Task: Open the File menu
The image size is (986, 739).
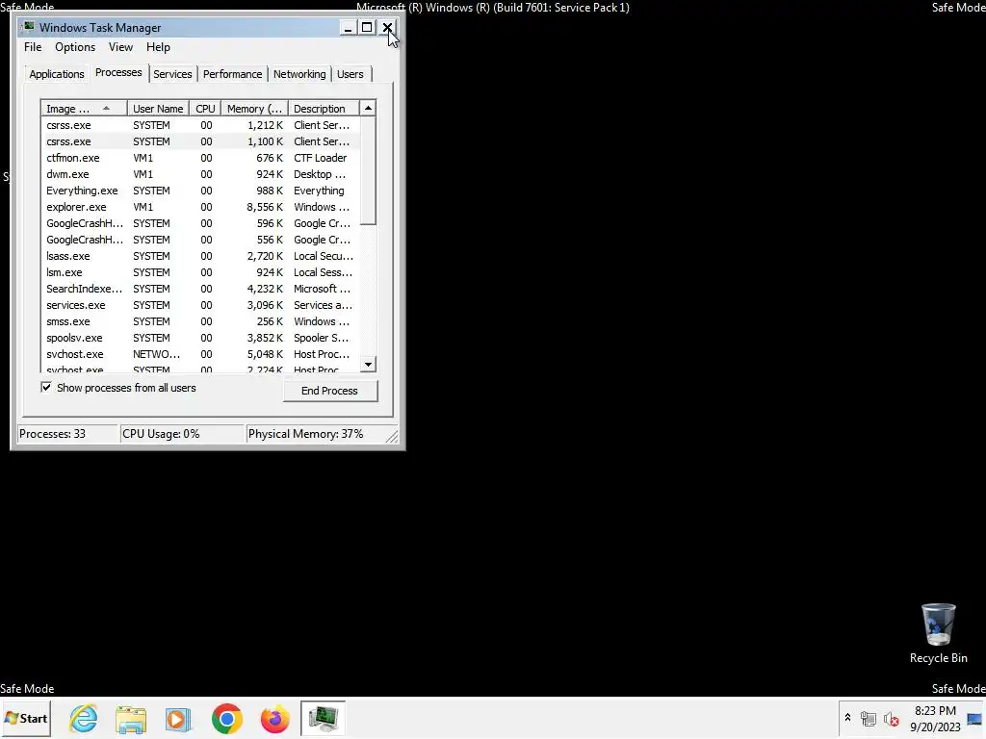Action: click(x=33, y=47)
